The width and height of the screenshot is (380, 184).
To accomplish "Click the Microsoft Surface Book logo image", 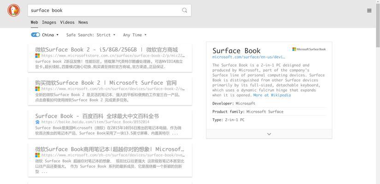I will 309,49.
